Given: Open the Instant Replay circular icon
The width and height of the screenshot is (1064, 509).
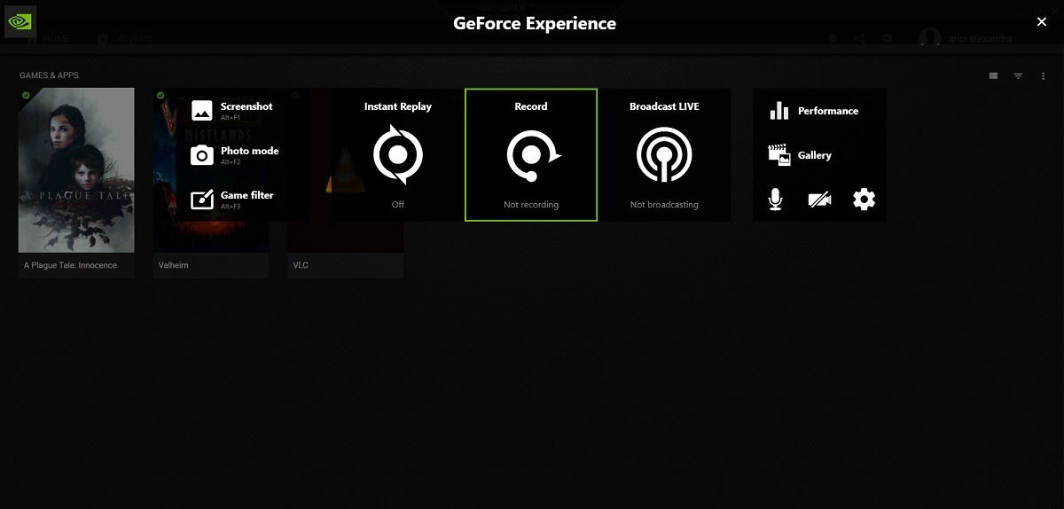Looking at the screenshot, I should (x=398, y=155).
